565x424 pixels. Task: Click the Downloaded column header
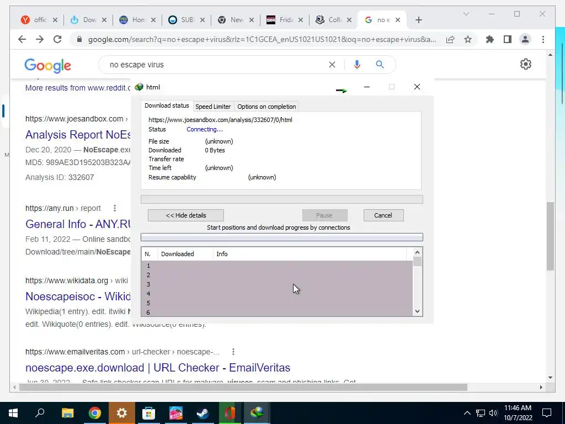click(185, 254)
